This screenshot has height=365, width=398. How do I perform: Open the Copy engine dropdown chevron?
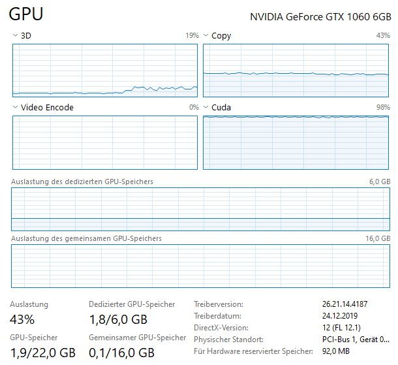coord(206,36)
